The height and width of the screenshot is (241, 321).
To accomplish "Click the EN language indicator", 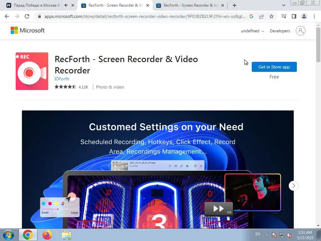I will (258, 234).
